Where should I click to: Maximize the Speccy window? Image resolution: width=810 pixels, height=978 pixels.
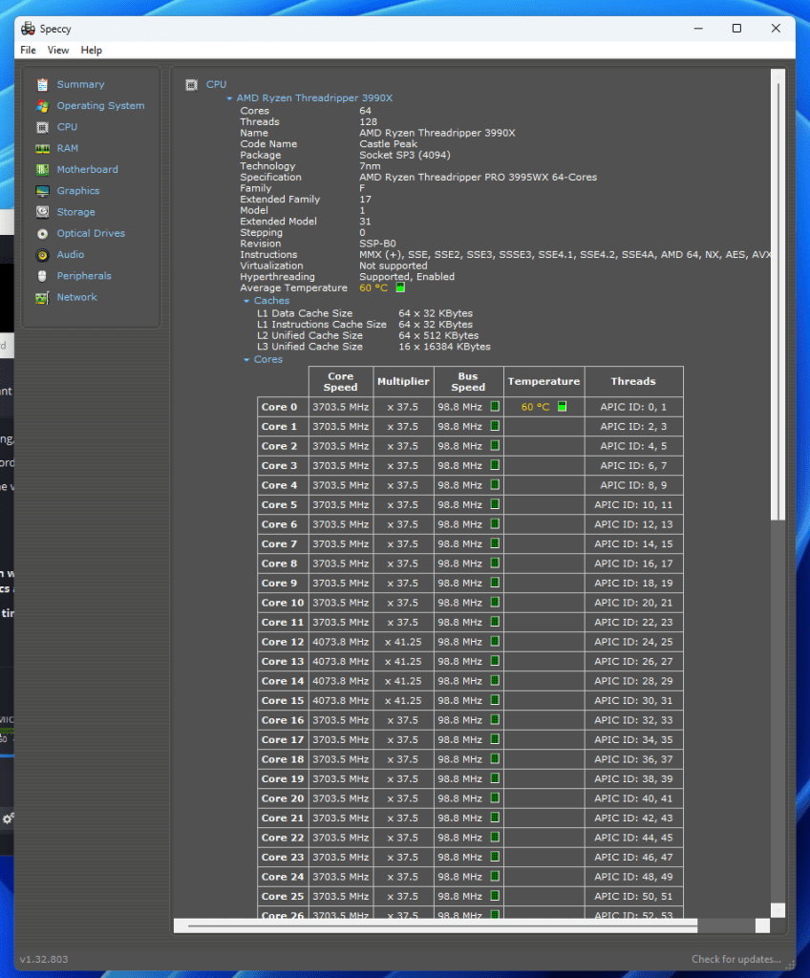pos(737,29)
